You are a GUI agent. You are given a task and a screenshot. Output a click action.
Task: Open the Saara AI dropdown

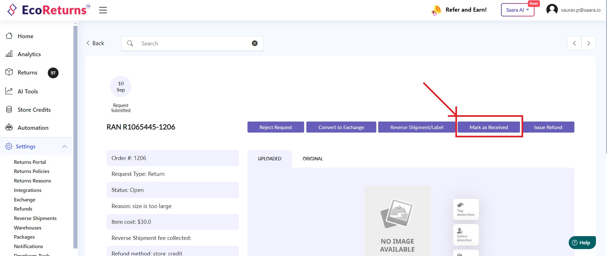(517, 10)
